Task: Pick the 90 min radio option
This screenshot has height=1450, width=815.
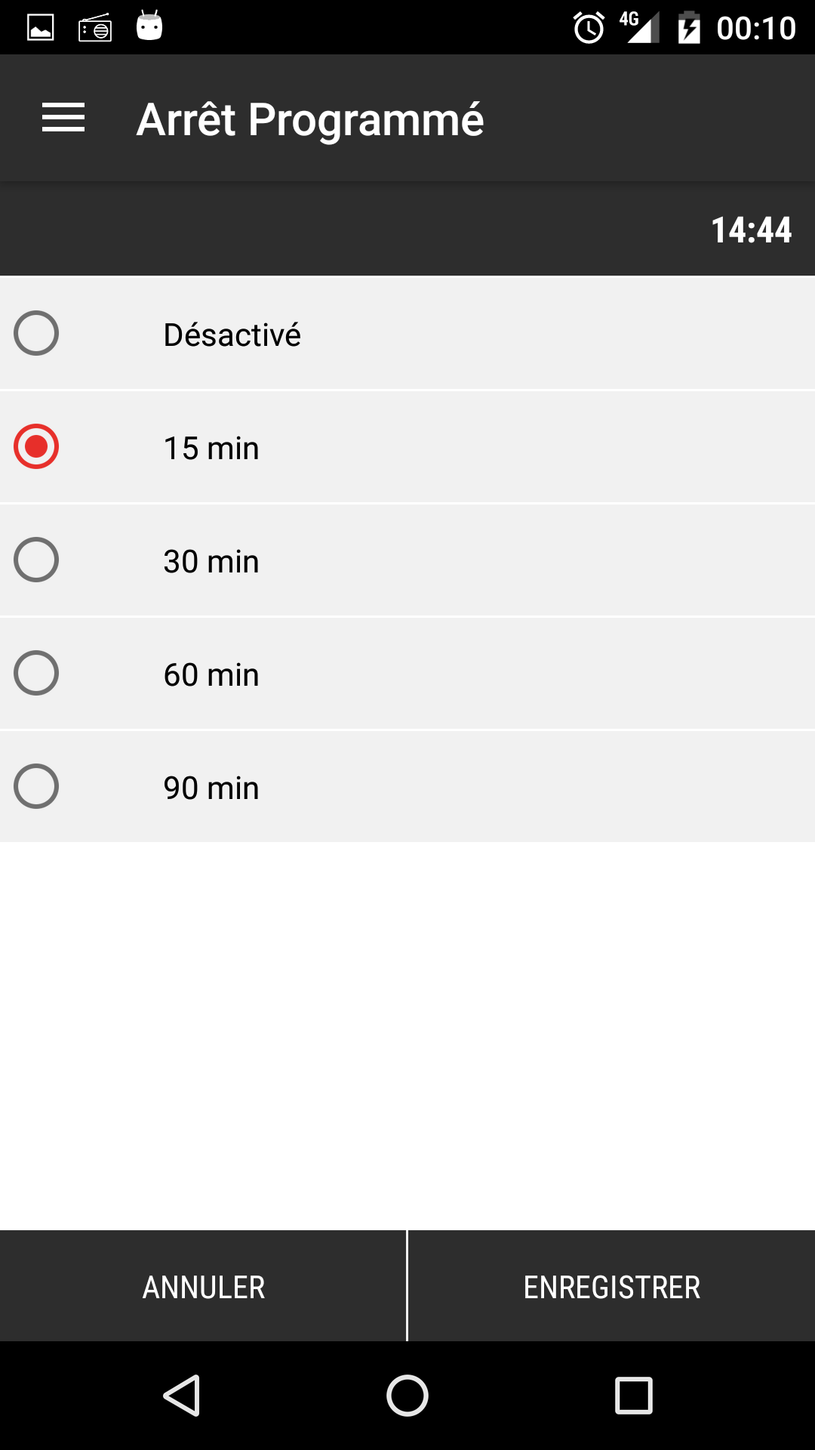Action: pos(36,786)
